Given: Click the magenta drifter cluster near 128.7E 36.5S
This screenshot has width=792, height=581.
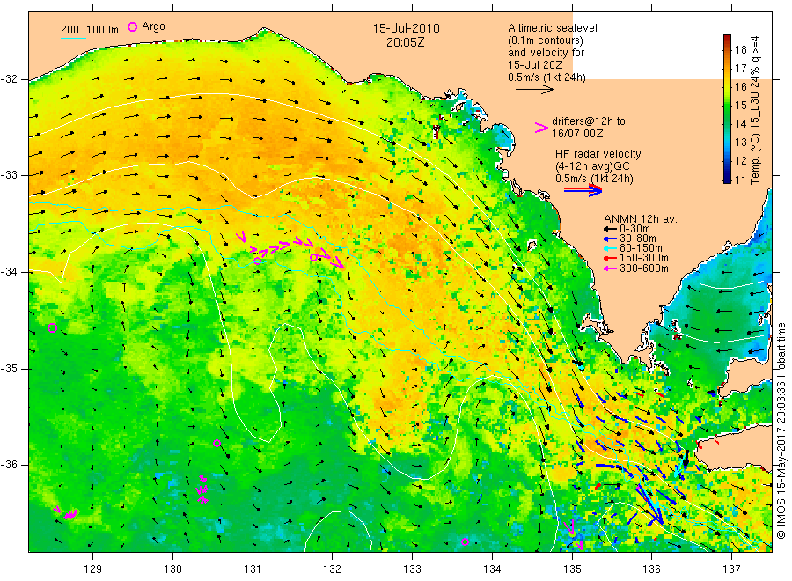Looking at the screenshot, I should point(66,512).
